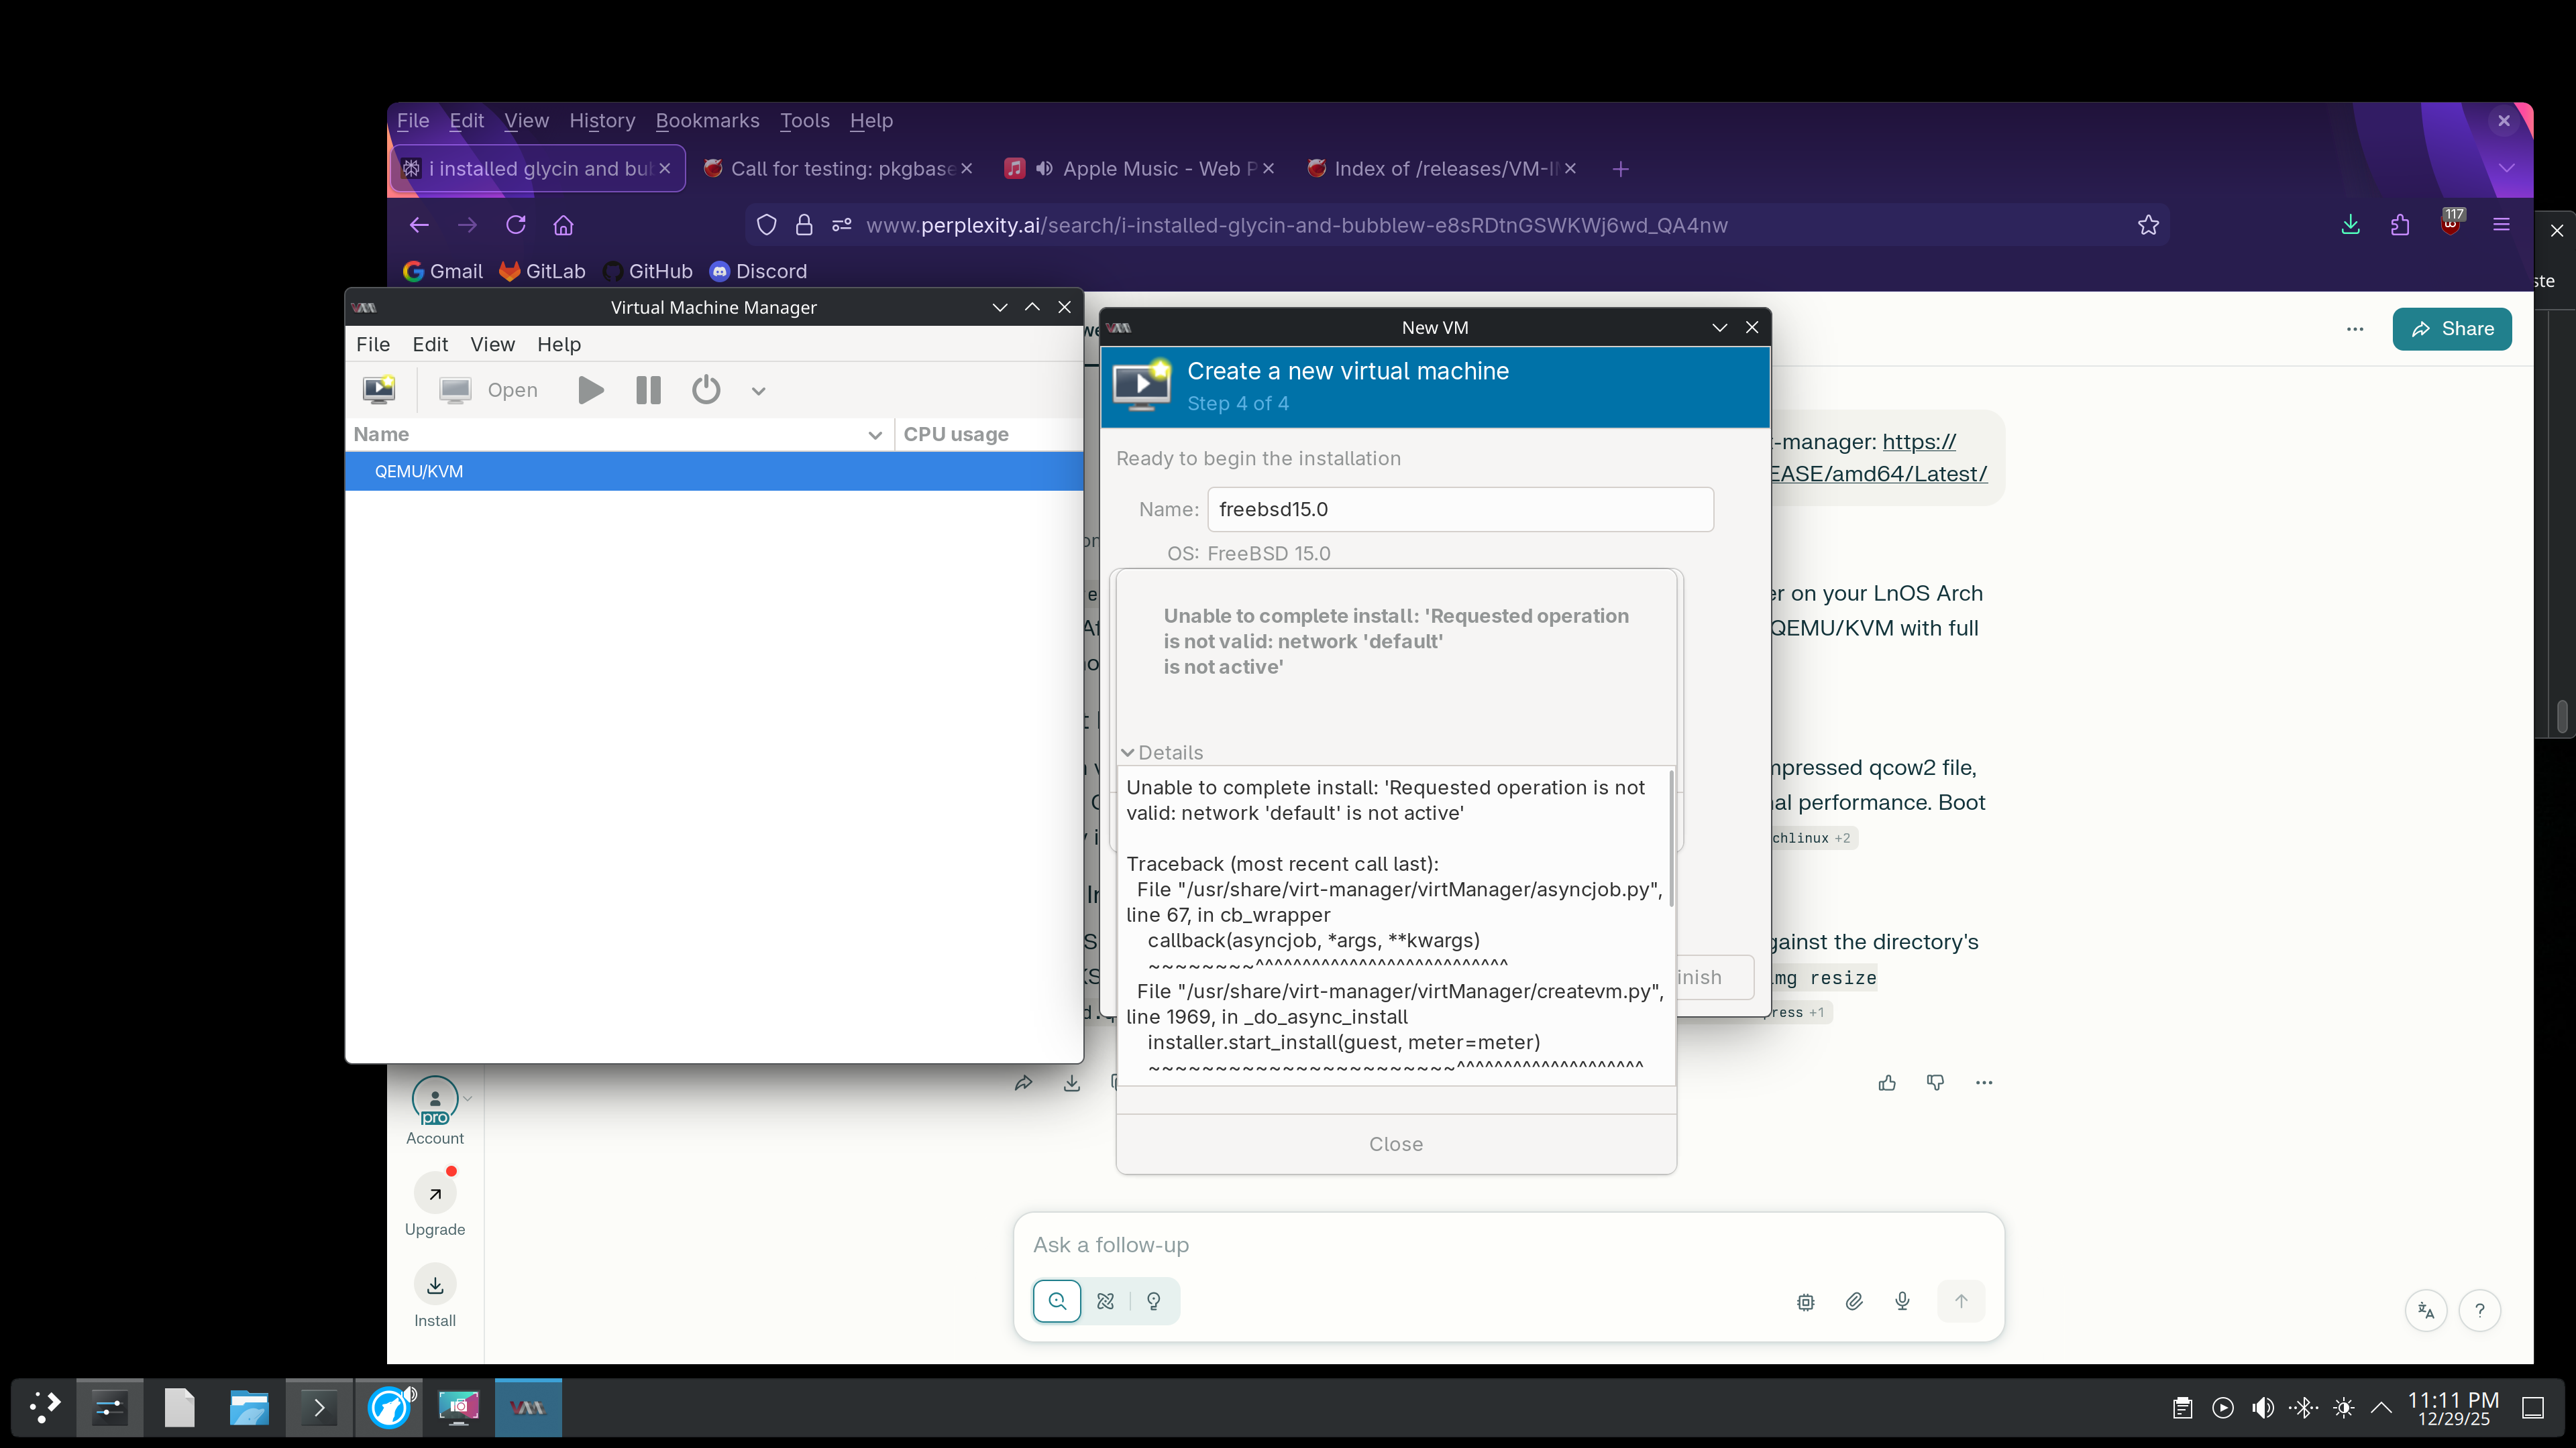The height and width of the screenshot is (1448, 2576).
Task: Click the attach file paperclip icon
Action: (x=1854, y=1301)
